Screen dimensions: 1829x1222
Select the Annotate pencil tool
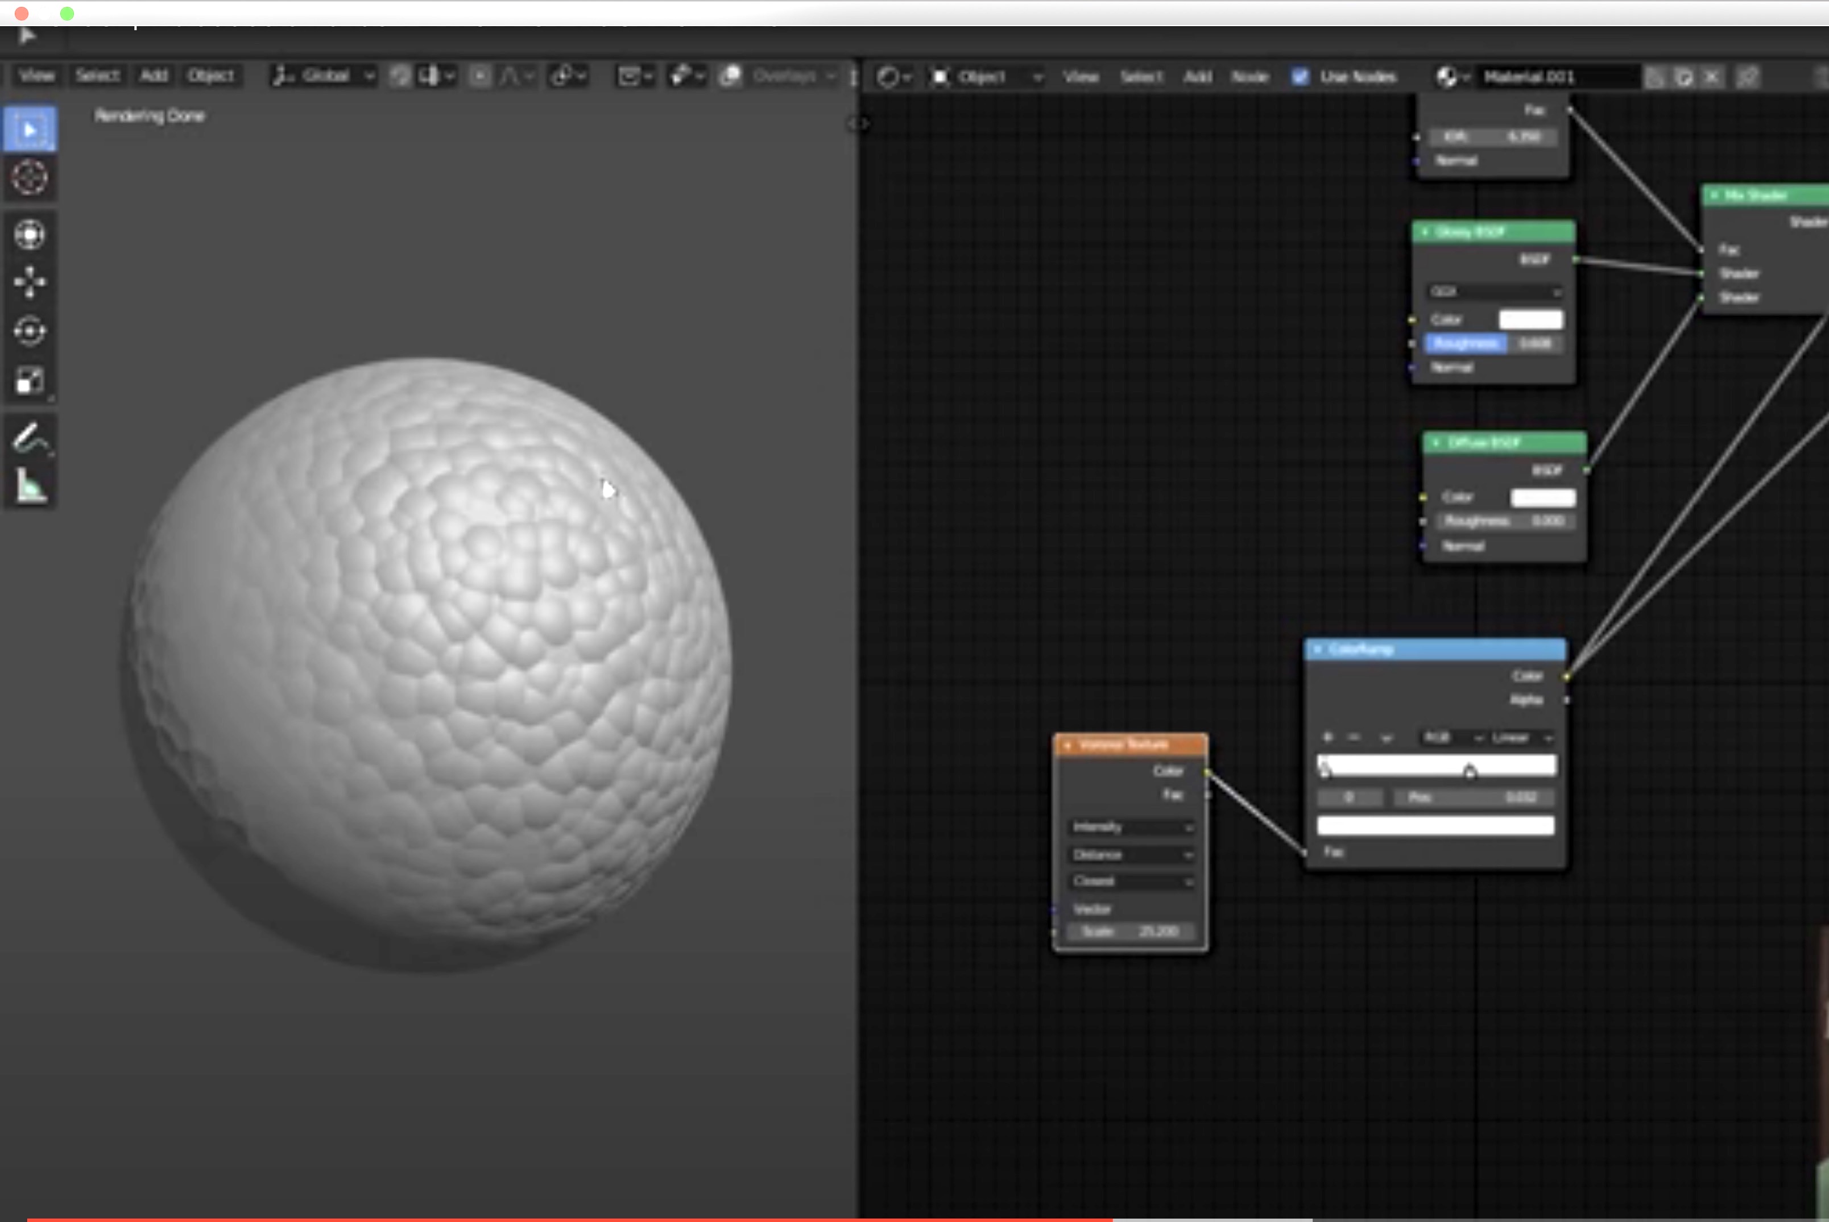(30, 439)
